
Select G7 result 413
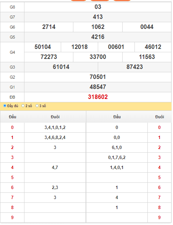click(98, 17)
